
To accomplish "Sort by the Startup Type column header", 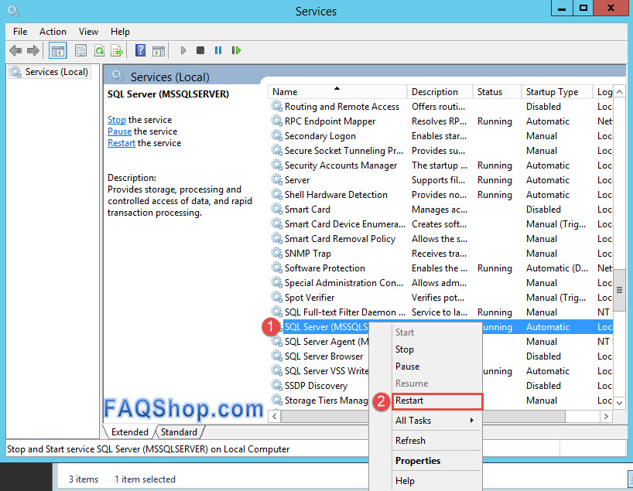I will tap(553, 92).
